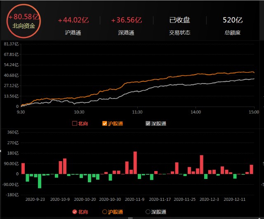The image size is (264, 219).
Task: Click the 已收盘 trading status label
Action: coord(179,25)
